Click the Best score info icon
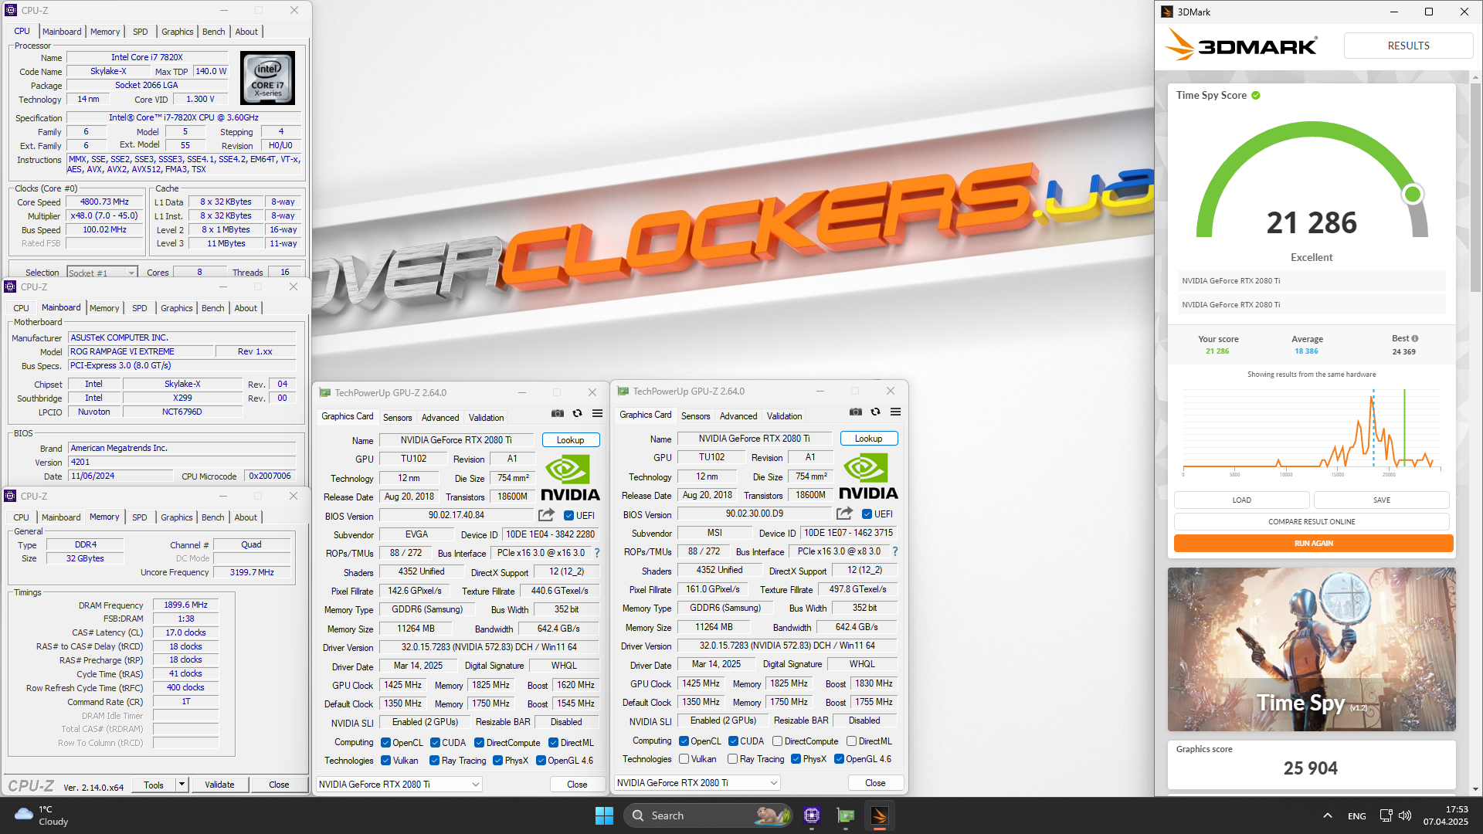This screenshot has height=834, width=1483. [x=1415, y=338]
